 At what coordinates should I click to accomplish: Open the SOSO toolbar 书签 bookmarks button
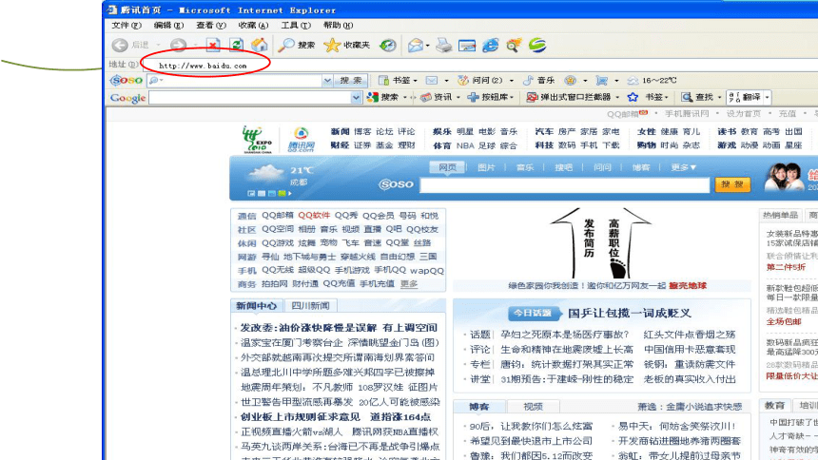tap(398, 81)
